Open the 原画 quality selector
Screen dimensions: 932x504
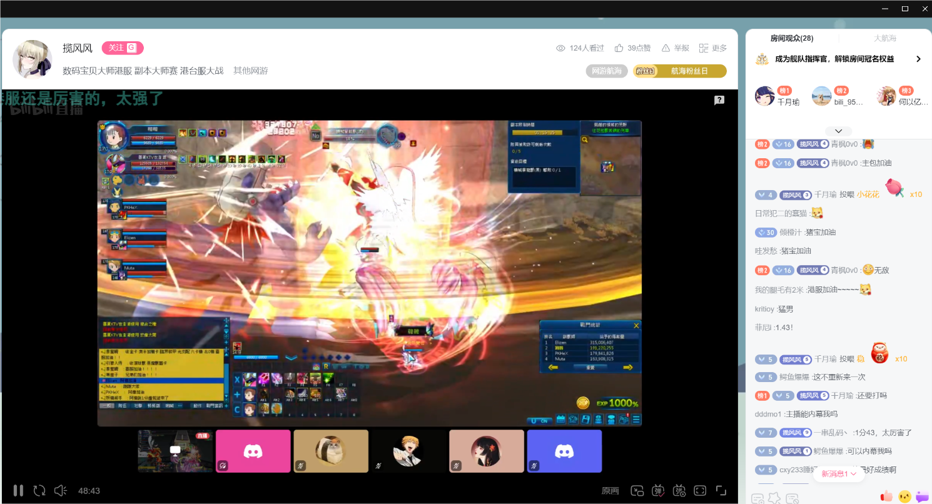610,491
